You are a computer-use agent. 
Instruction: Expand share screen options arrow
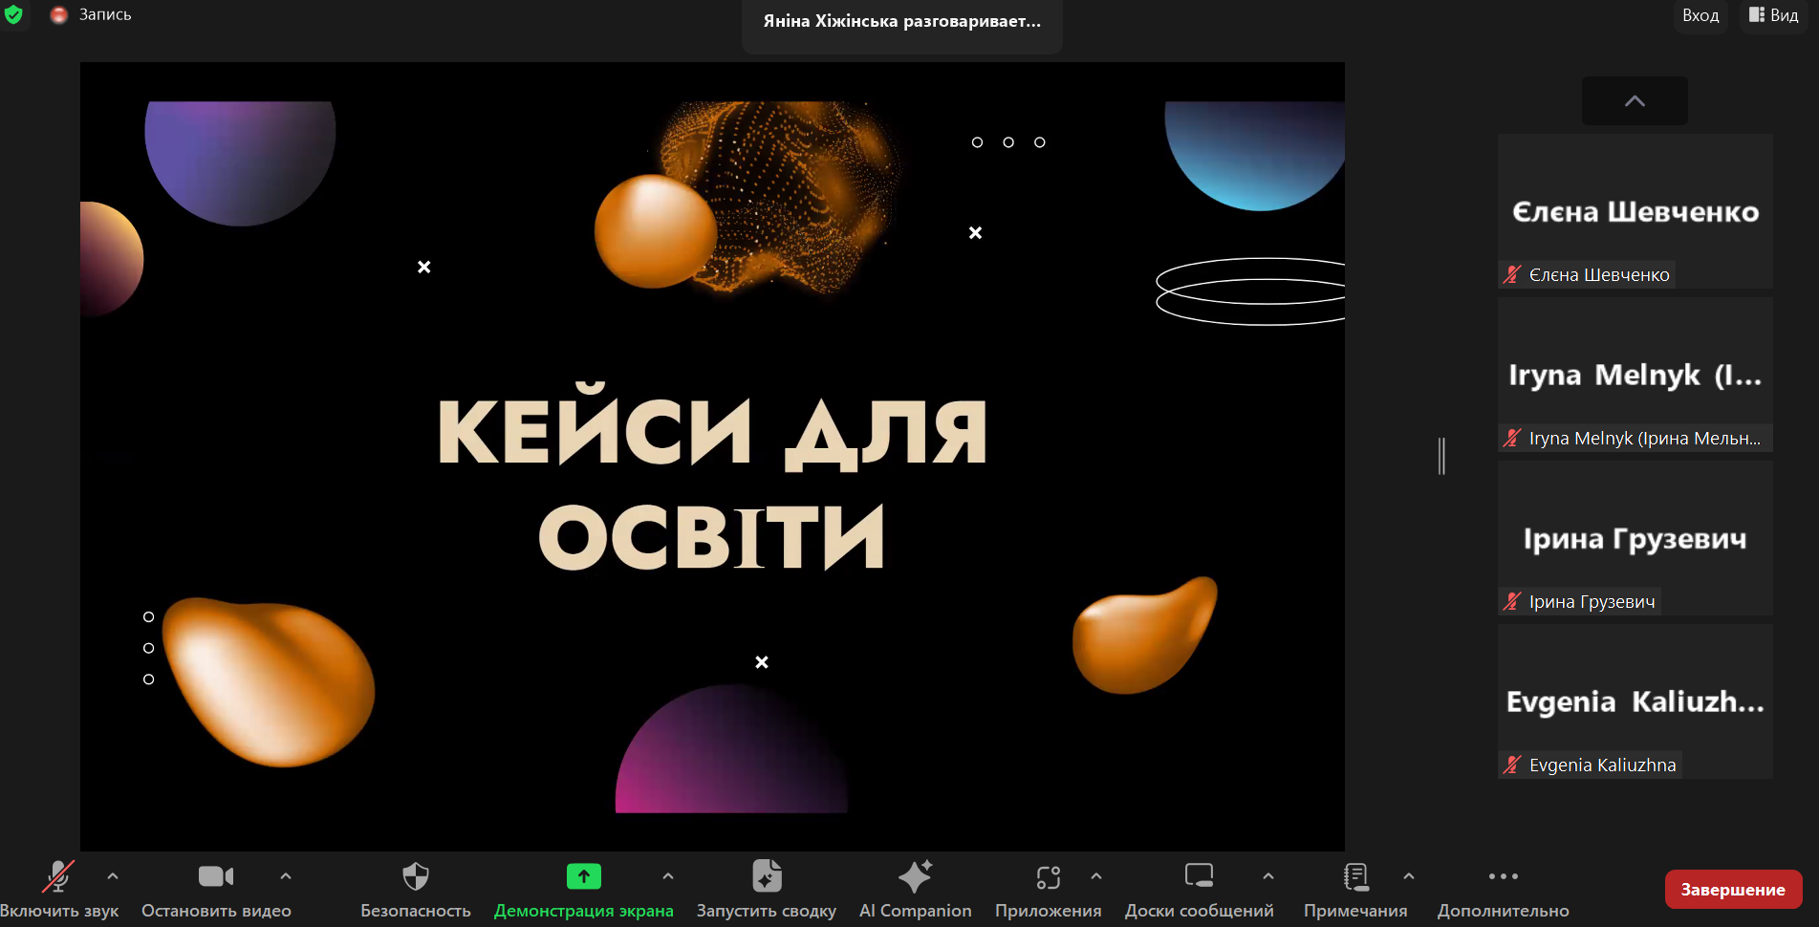click(x=668, y=875)
